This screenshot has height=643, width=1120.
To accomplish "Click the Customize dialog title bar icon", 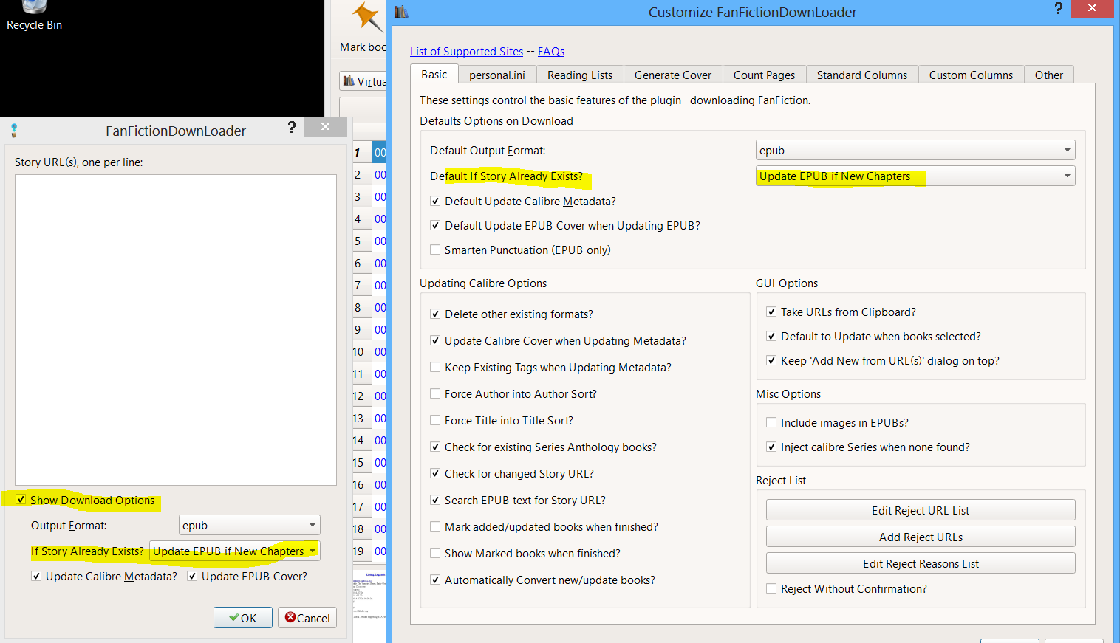I will (401, 12).
